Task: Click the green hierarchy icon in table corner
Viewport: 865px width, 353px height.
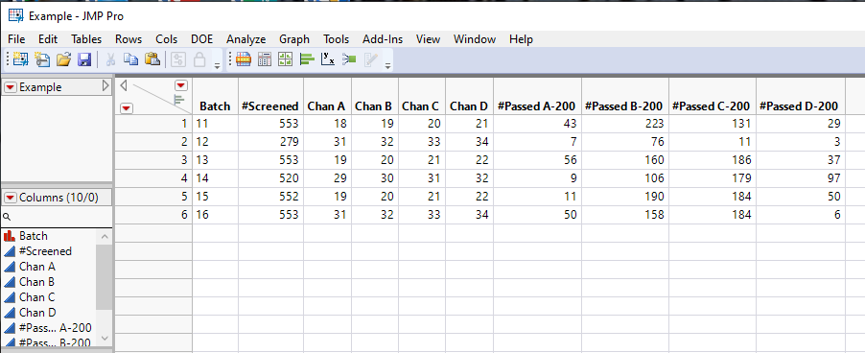Action: click(178, 100)
